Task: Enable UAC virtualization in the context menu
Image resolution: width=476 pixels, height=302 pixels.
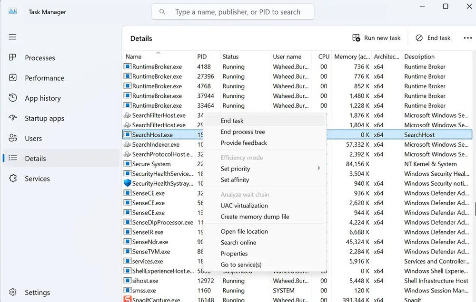Action: [245, 206]
